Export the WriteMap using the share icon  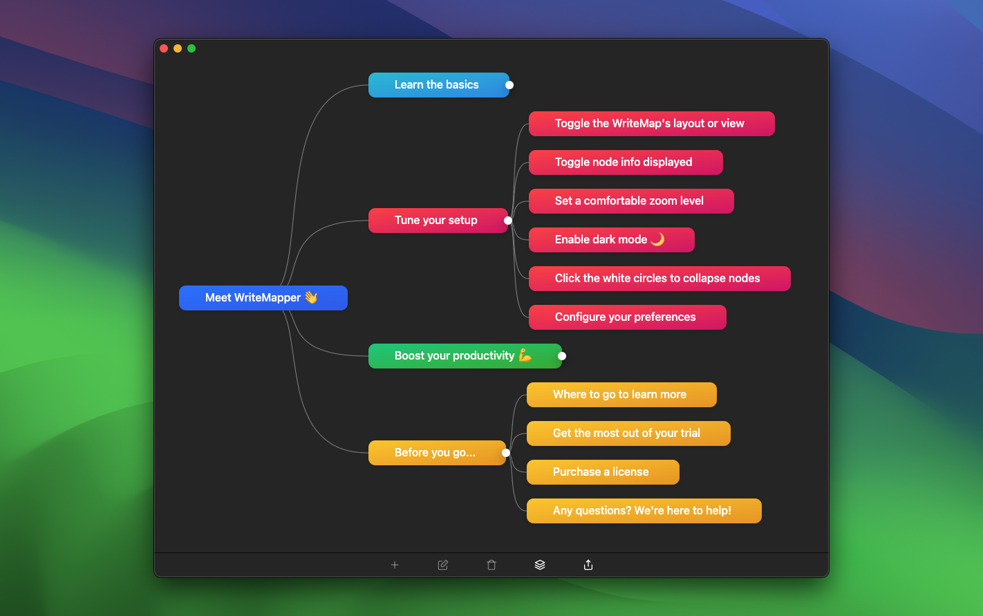point(588,565)
